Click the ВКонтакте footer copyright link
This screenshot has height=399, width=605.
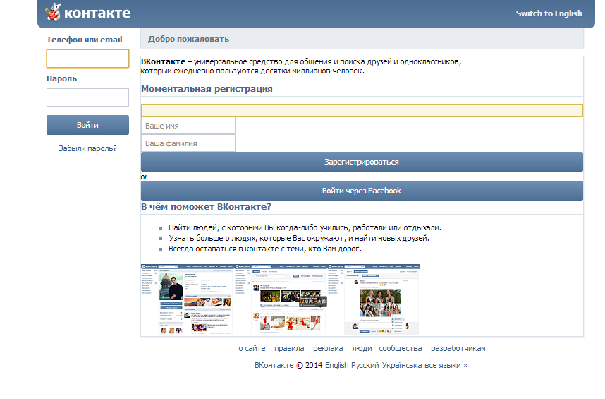click(x=274, y=365)
